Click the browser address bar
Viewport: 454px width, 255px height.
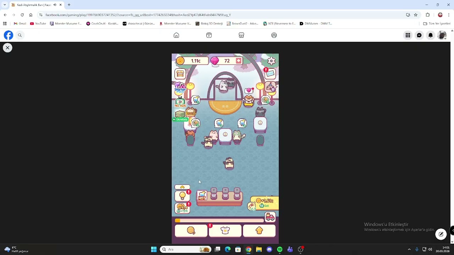click(x=223, y=15)
